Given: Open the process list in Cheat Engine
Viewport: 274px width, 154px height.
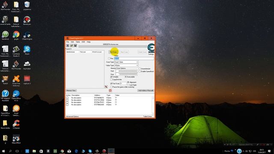Looking at the screenshot, I should tap(68, 46).
